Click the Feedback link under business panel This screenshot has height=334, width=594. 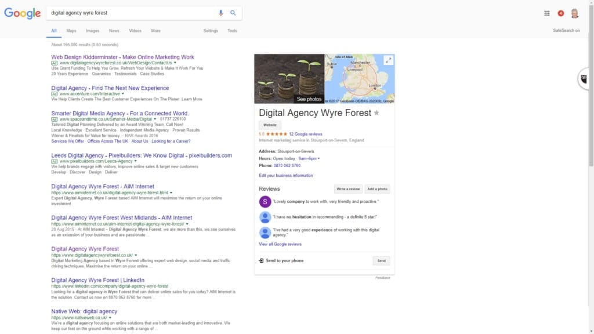click(383, 278)
